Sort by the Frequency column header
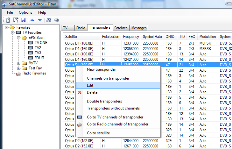Screen dimensions: 232x149 pyautogui.click(x=131, y=37)
